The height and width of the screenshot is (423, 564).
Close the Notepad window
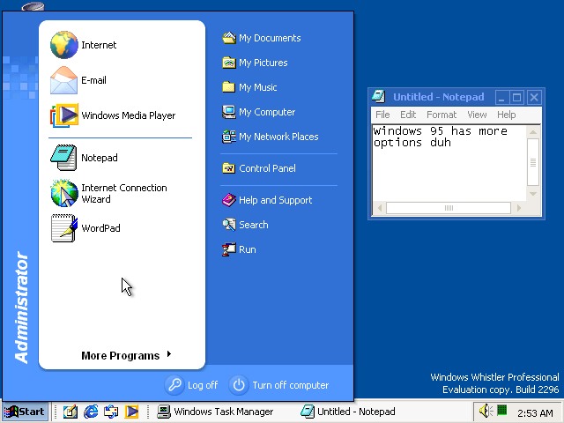click(x=534, y=97)
